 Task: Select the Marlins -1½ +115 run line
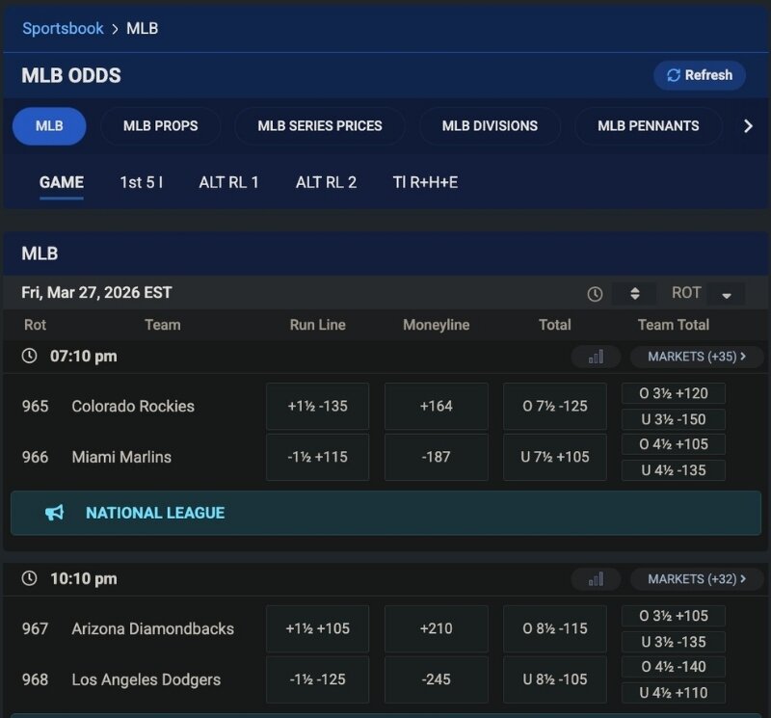(x=317, y=457)
